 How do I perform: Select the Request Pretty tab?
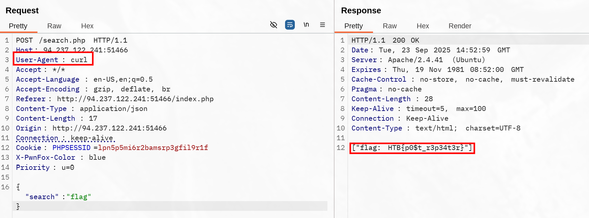(18, 26)
